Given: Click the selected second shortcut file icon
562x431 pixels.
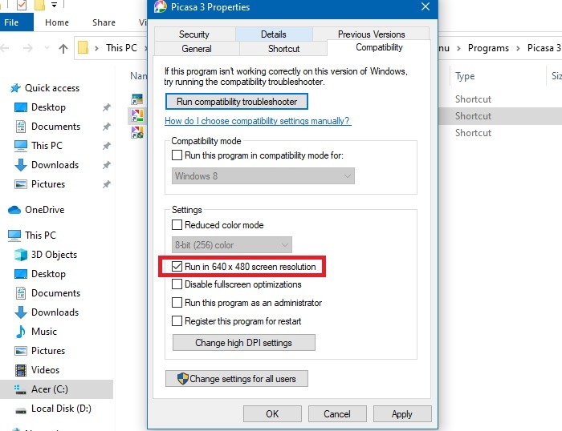Looking at the screenshot, I should [x=137, y=116].
